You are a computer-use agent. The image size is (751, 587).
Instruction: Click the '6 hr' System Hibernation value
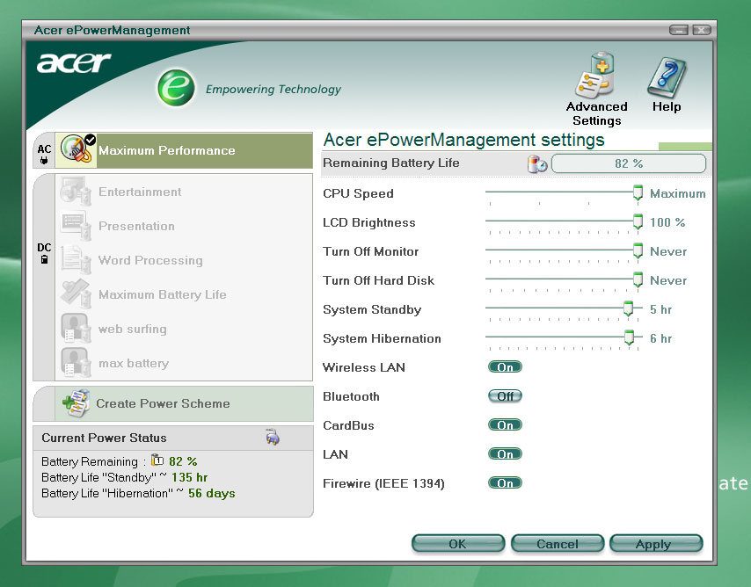point(660,338)
